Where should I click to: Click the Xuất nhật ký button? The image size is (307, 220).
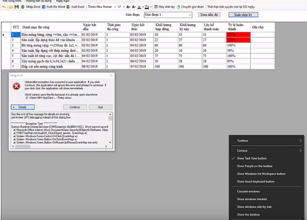(243, 15)
